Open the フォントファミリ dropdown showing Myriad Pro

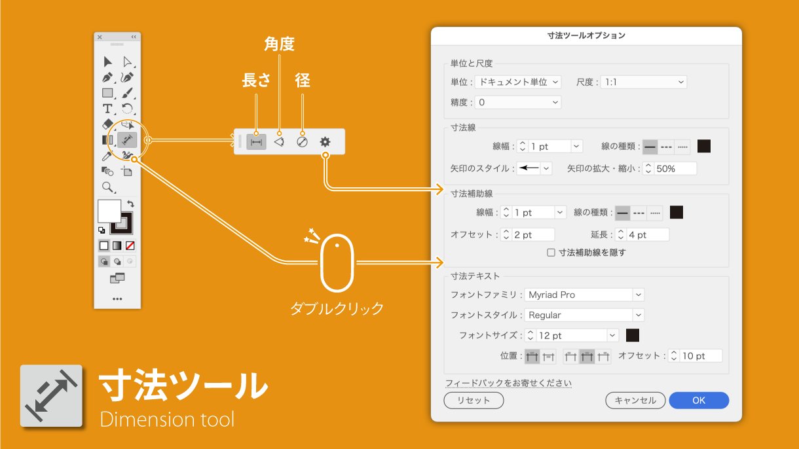point(583,295)
